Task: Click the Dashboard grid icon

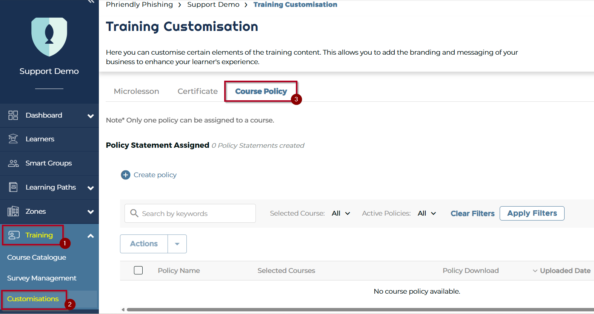Action: 13,115
